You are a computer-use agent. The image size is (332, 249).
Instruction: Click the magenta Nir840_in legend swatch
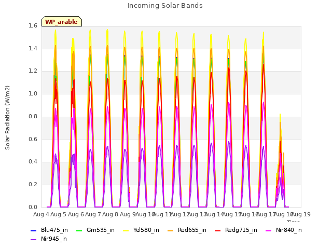pyautogui.click(x=269, y=230)
